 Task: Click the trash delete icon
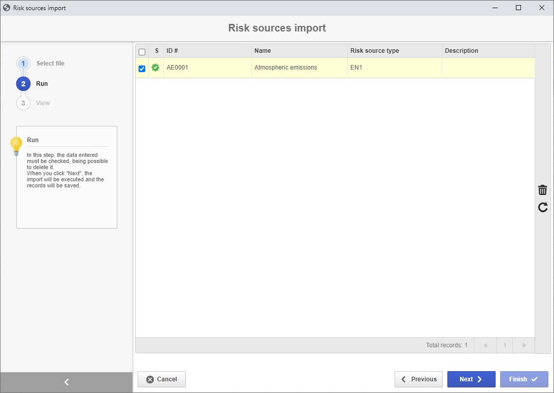[542, 190]
